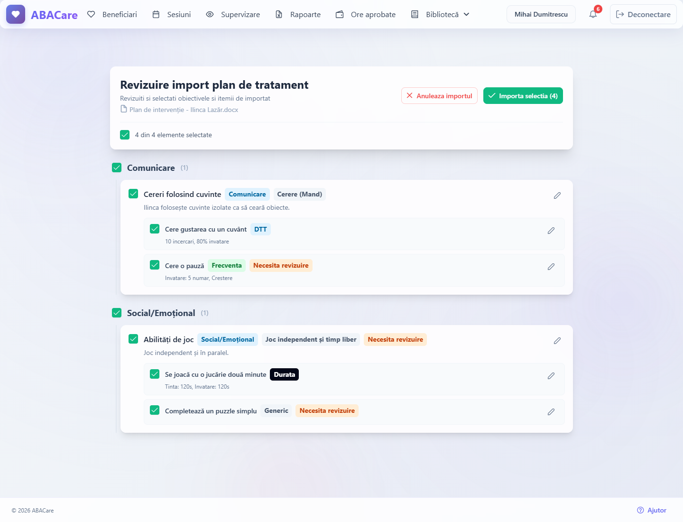Open the Ajutor help link
This screenshot has width=683, height=522.
pyautogui.click(x=652, y=510)
